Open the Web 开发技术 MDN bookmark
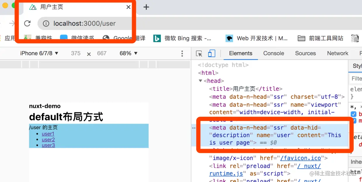Screen dimensions: 362x182 point(257,38)
